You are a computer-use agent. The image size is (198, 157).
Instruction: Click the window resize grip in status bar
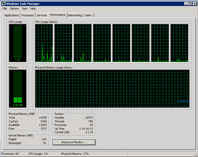(195, 154)
